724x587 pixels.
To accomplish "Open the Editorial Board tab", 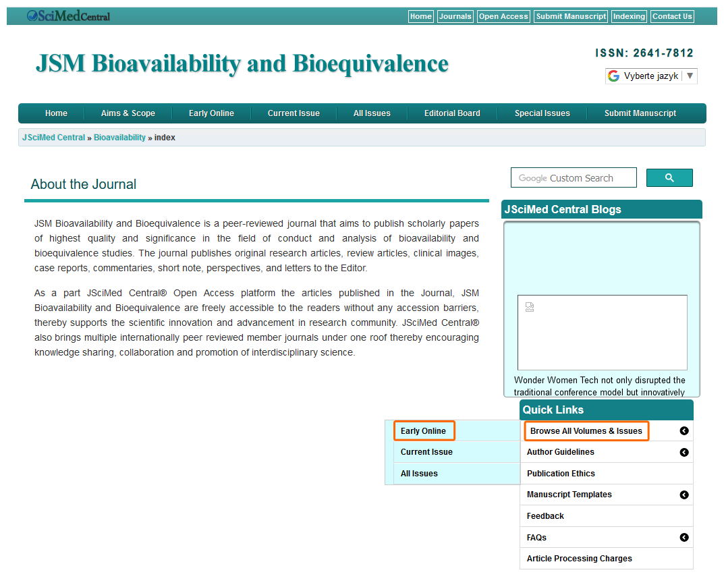I will pos(452,113).
